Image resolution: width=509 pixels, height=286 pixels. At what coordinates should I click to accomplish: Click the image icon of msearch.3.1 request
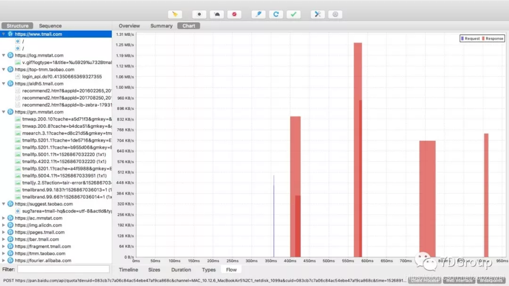pos(18,133)
